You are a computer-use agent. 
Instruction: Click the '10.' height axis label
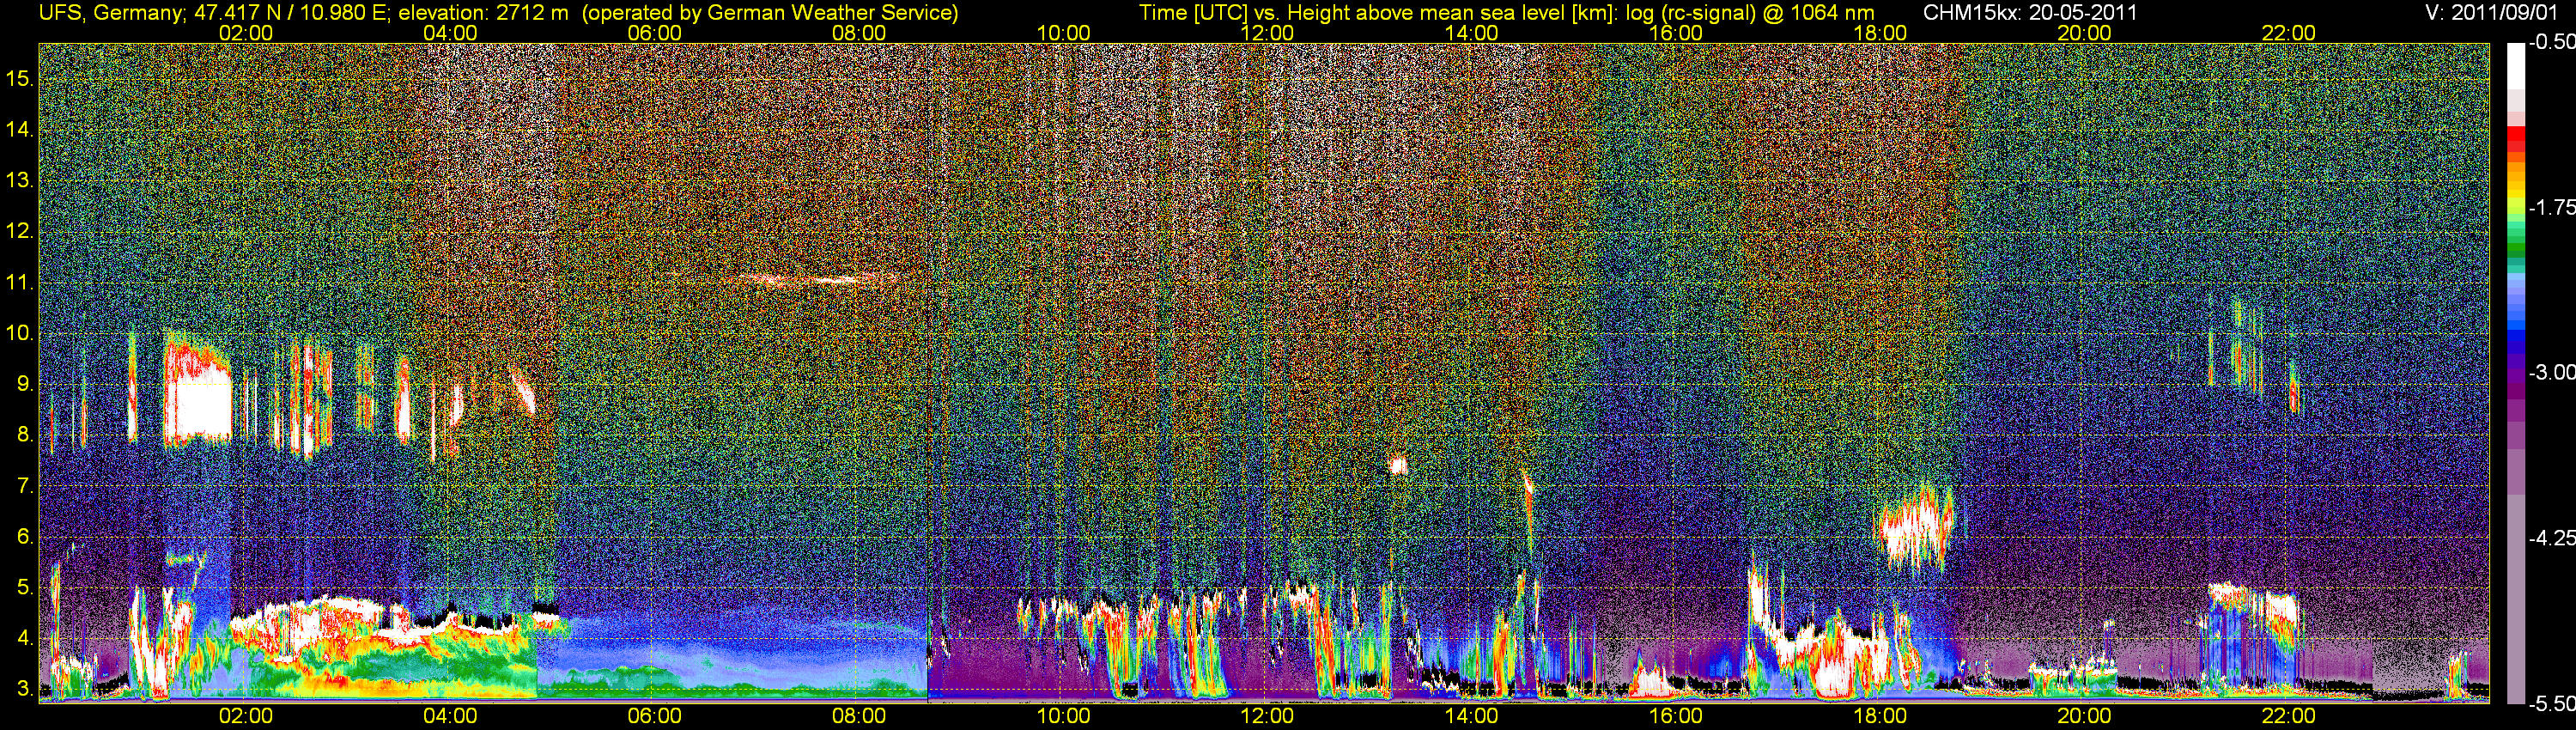pyautogui.click(x=21, y=333)
